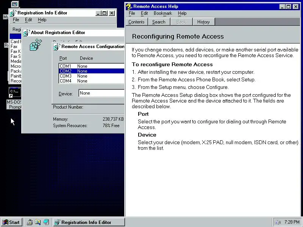Open the Edit menu in Remote Access Help
Image resolution: width=303 pixels, height=227 pixels.
144,13
